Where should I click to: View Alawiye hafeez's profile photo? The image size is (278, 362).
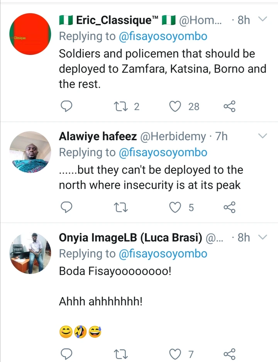click(30, 151)
